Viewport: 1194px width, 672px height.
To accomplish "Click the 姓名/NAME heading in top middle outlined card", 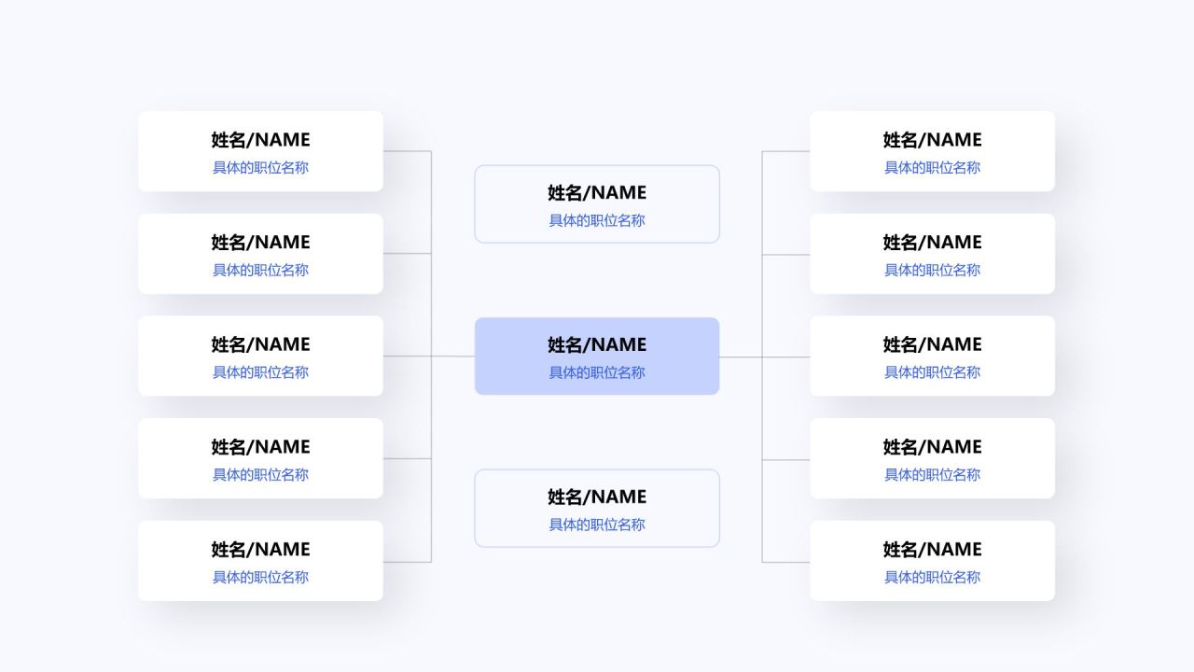I will pos(597,192).
